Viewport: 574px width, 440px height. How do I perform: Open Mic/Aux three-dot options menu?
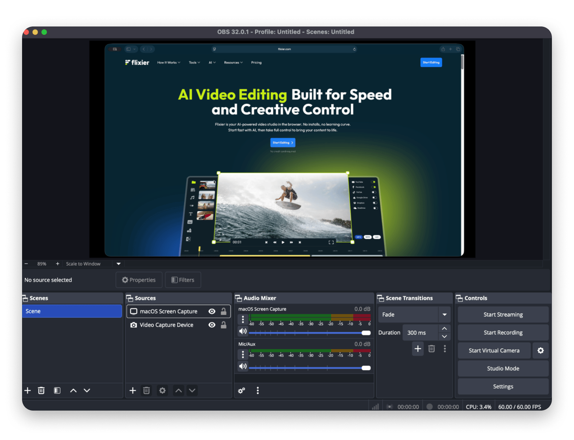coord(243,354)
